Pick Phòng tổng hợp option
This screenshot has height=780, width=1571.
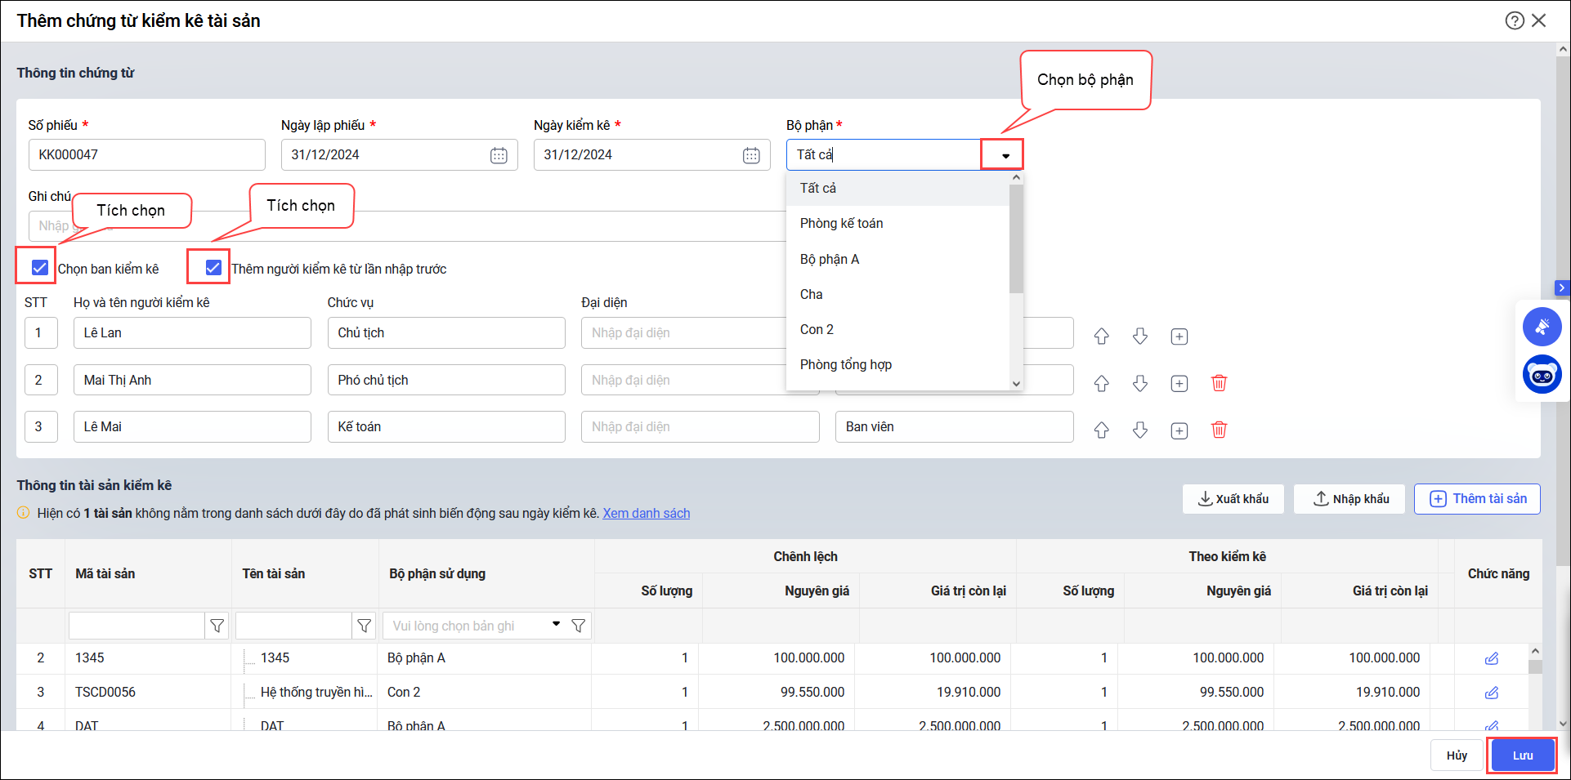[x=845, y=364]
